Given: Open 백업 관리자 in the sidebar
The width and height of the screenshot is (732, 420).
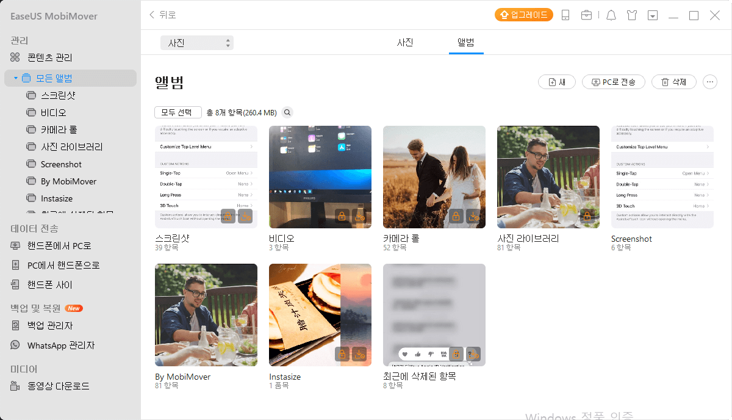Looking at the screenshot, I should click(51, 325).
